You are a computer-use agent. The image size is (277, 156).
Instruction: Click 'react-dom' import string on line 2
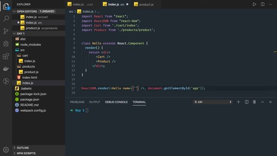(129, 21)
